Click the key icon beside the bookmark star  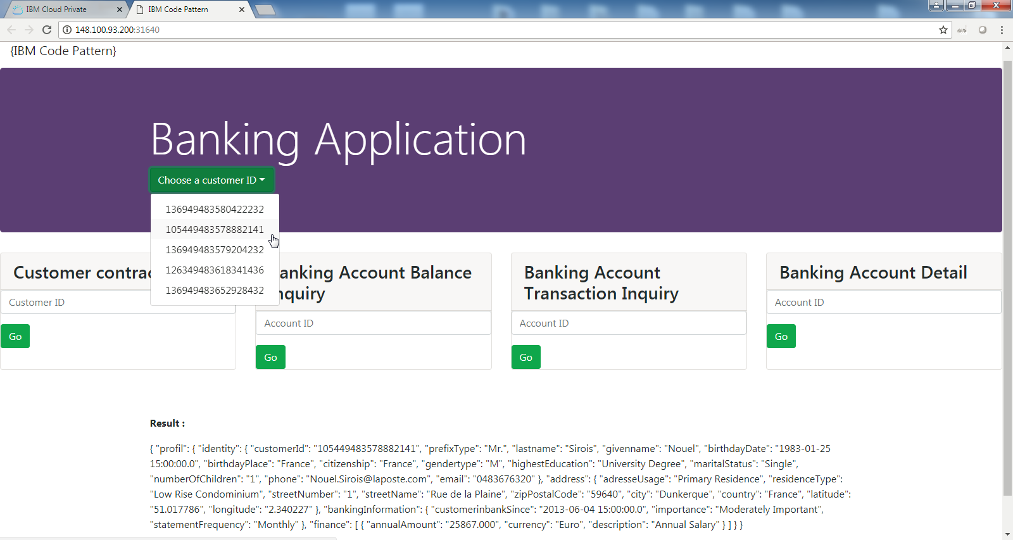tap(962, 30)
